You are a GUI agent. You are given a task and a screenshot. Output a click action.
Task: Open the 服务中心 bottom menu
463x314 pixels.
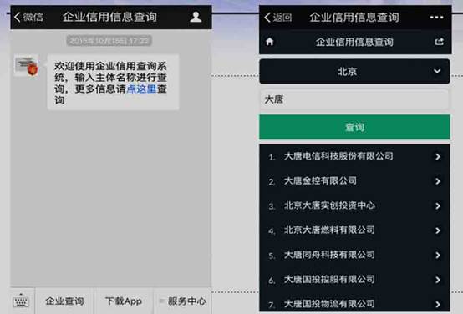pyautogui.click(x=182, y=301)
